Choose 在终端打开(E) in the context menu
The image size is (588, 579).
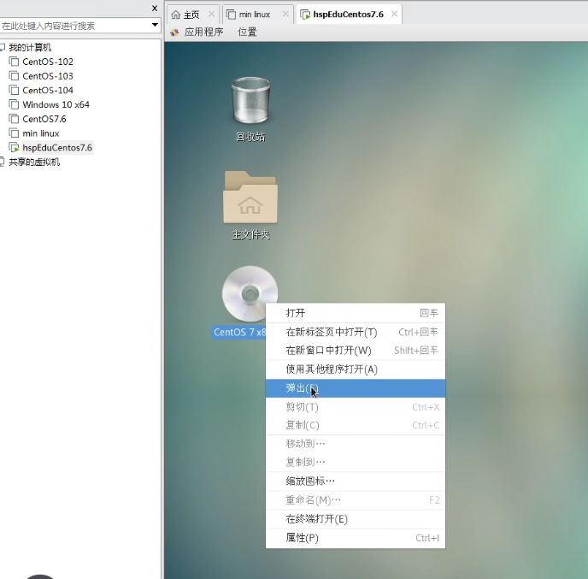click(x=356, y=519)
